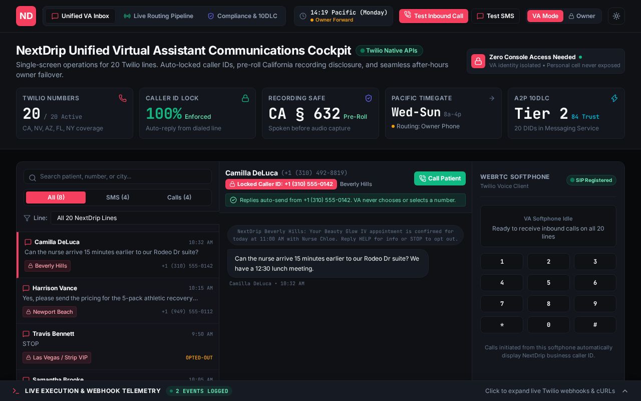The image size is (641, 401).
Task: Click the checkmark icon in auto-send notice
Action: tap(233, 200)
